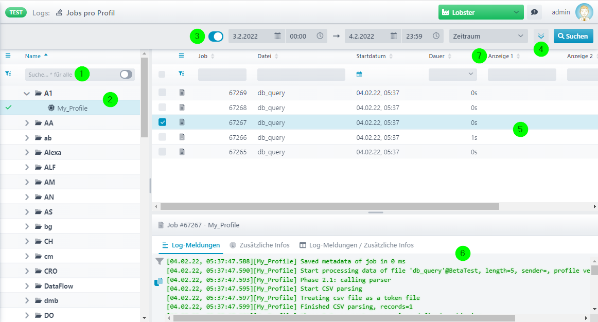The height and width of the screenshot is (322, 598).
Task: Open the profile tree hamburger menu icon
Action: pyautogui.click(x=8, y=56)
